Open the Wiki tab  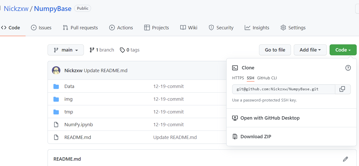point(189,28)
